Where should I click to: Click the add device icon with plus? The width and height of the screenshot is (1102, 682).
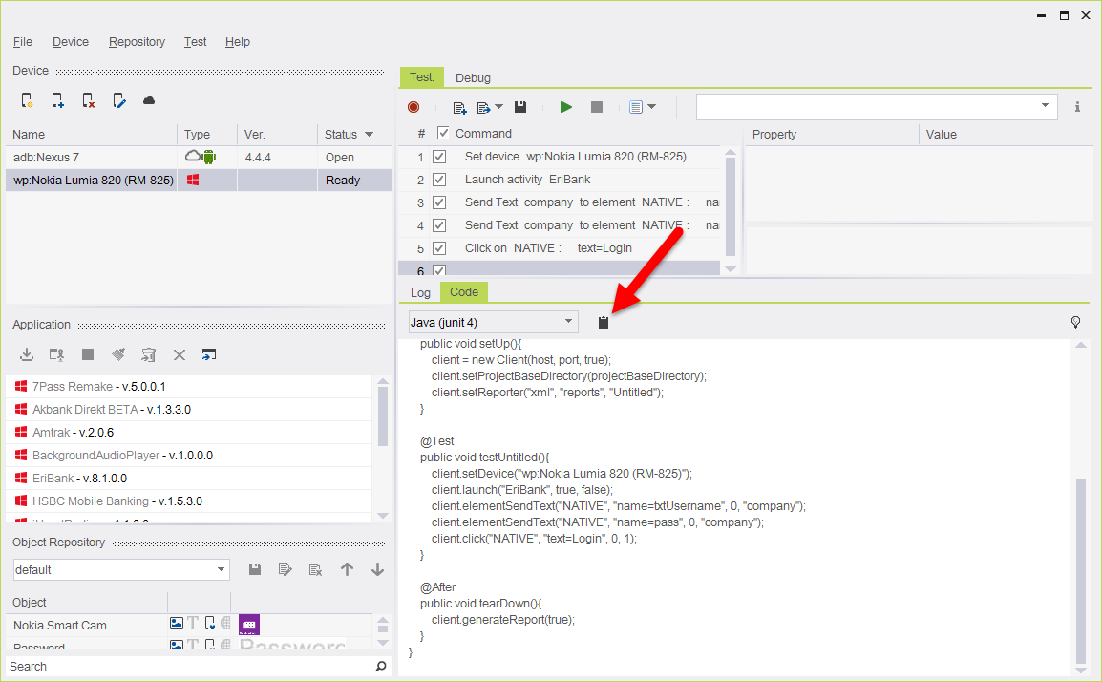(x=57, y=100)
